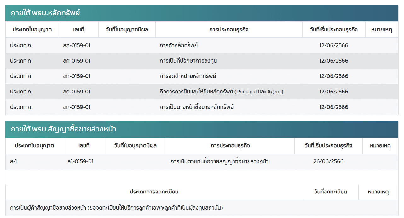Click ประเภทใบอนุญาต header in the derivatives table
The width and height of the screenshot is (404, 218).
[34, 146]
